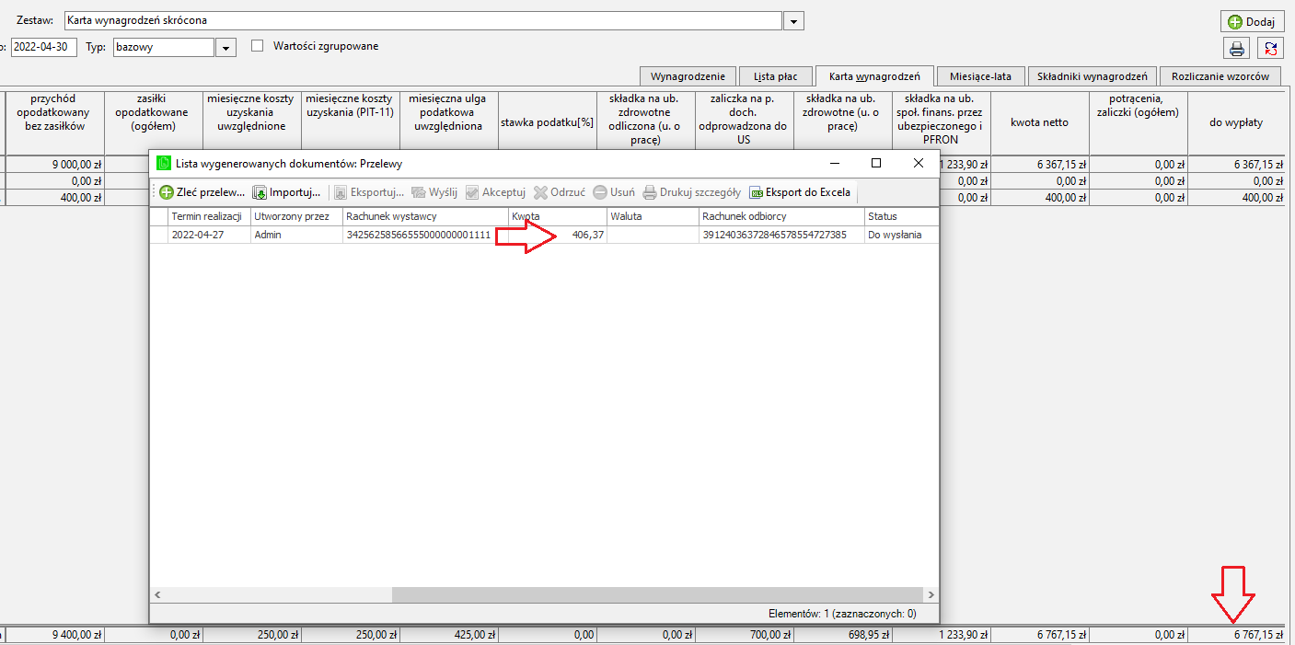Click the Akceptuj toolbar button
Screen dimensions: 1295x645
click(x=495, y=193)
